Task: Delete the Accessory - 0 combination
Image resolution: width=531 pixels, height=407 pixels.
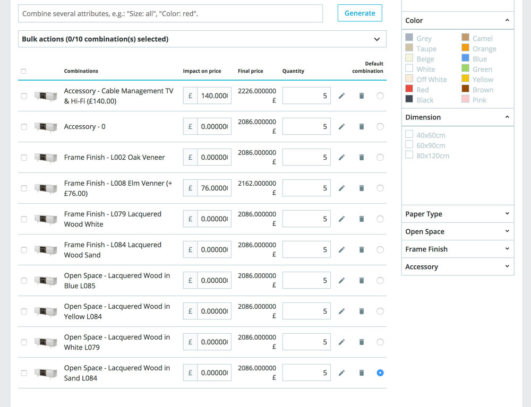Action: 362,126
